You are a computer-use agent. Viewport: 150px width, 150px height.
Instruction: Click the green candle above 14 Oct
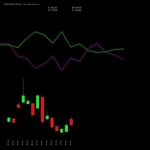pyautogui.click(x=47, y=117)
